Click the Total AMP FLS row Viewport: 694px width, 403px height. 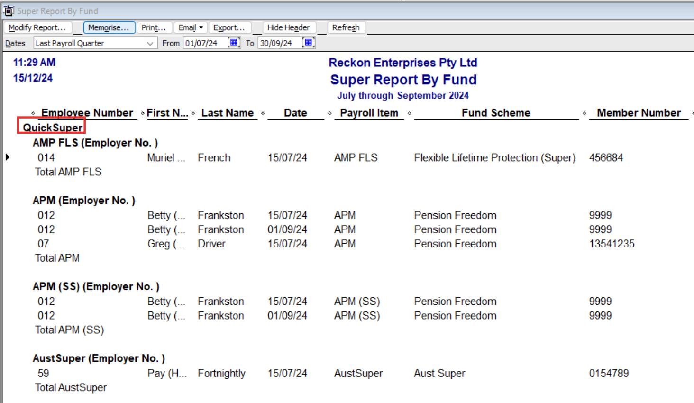tap(68, 172)
